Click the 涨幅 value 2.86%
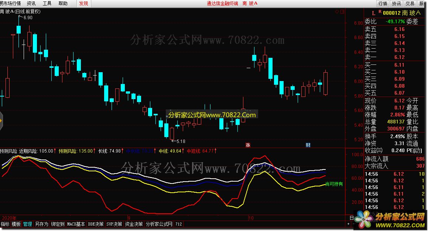This screenshot has width=428, height=231. 397,115
